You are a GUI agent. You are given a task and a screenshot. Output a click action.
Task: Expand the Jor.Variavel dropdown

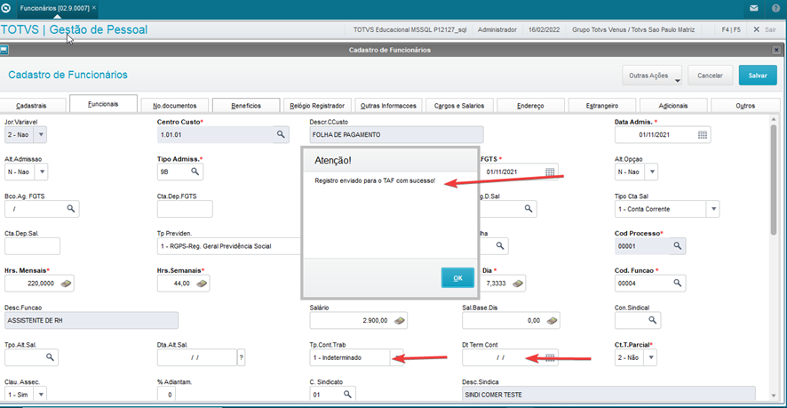(x=41, y=134)
